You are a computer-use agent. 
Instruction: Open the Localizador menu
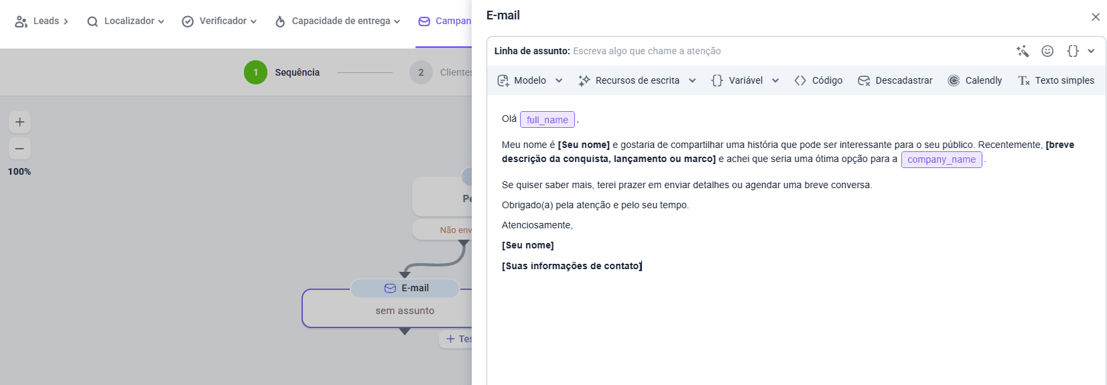[x=126, y=21]
